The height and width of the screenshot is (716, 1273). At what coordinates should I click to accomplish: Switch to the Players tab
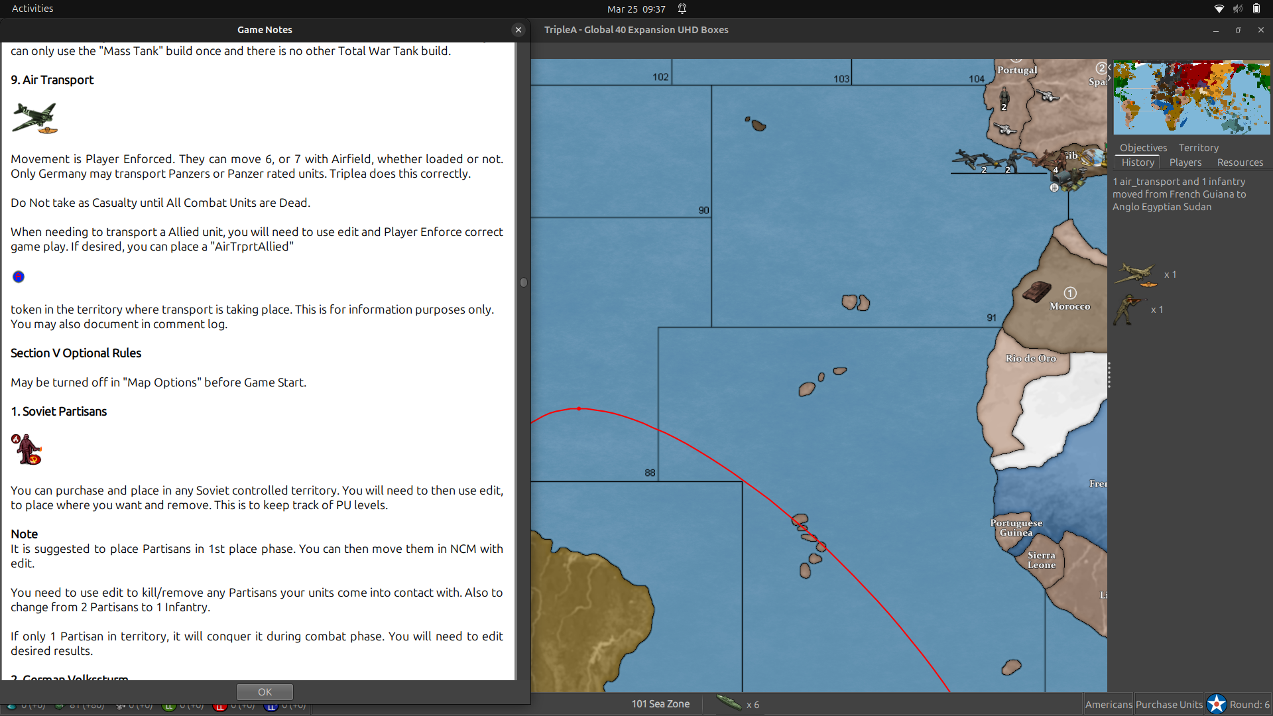[x=1185, y=162]
